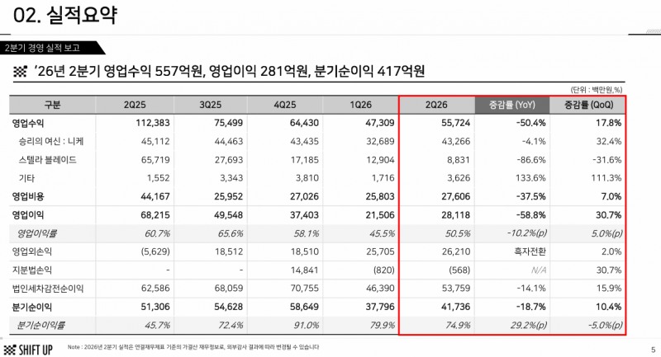Click the '법인세차감전순이익' row label

48,289
